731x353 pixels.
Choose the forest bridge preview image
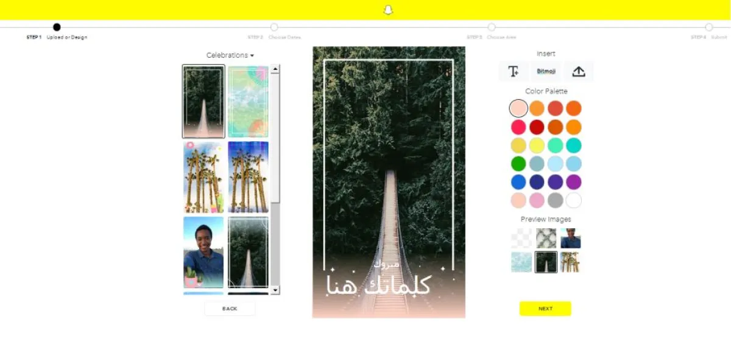(546, 262)
